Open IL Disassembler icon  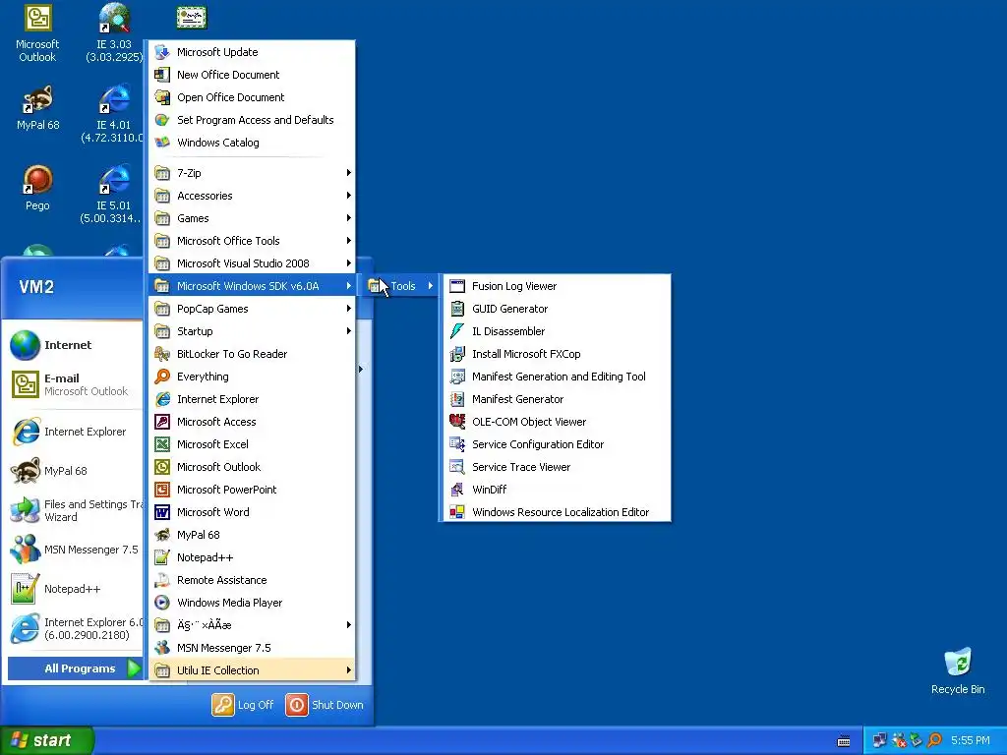(456, 331)
